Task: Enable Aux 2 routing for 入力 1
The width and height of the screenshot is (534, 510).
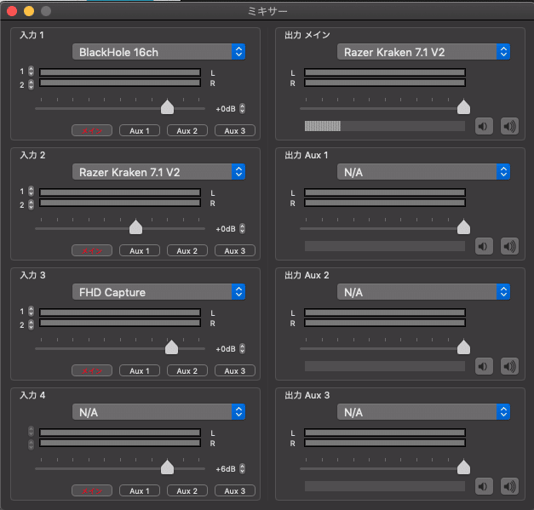Action: tap(187, 131)
